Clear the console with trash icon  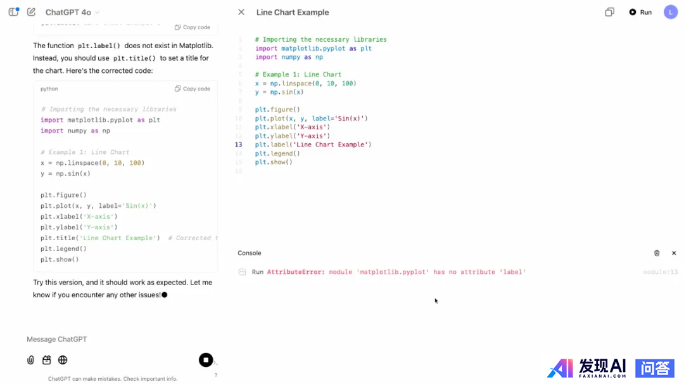(x=657, y=253)
